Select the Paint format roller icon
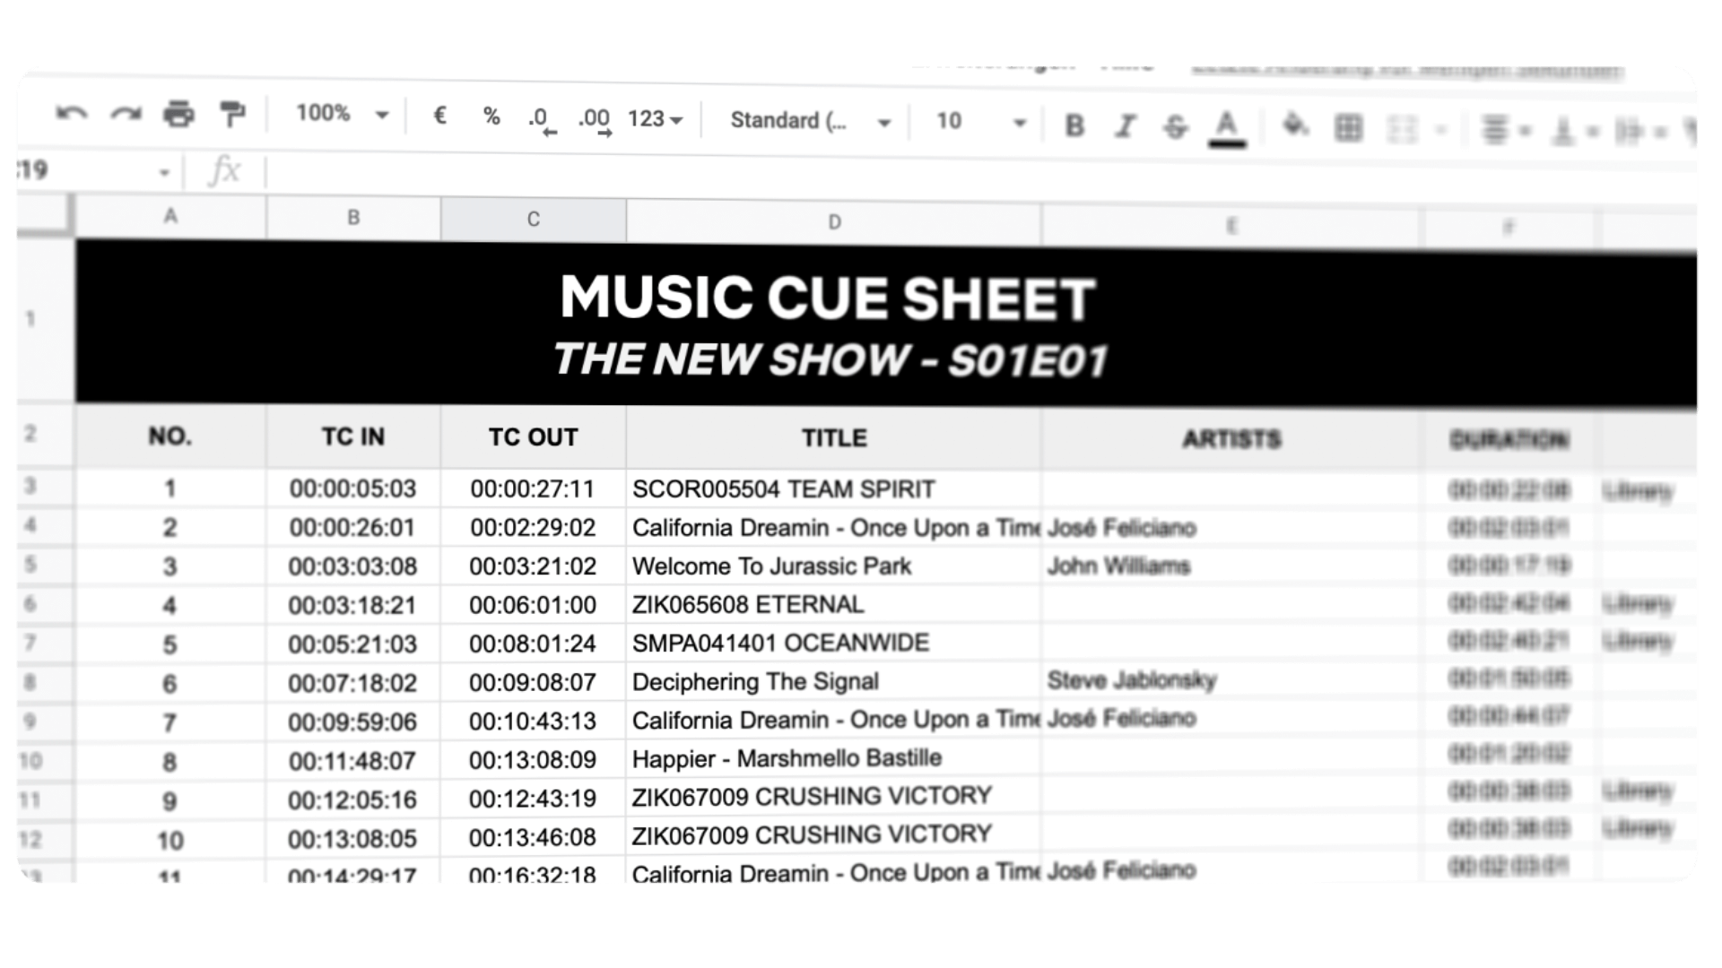 coord(232,114)
